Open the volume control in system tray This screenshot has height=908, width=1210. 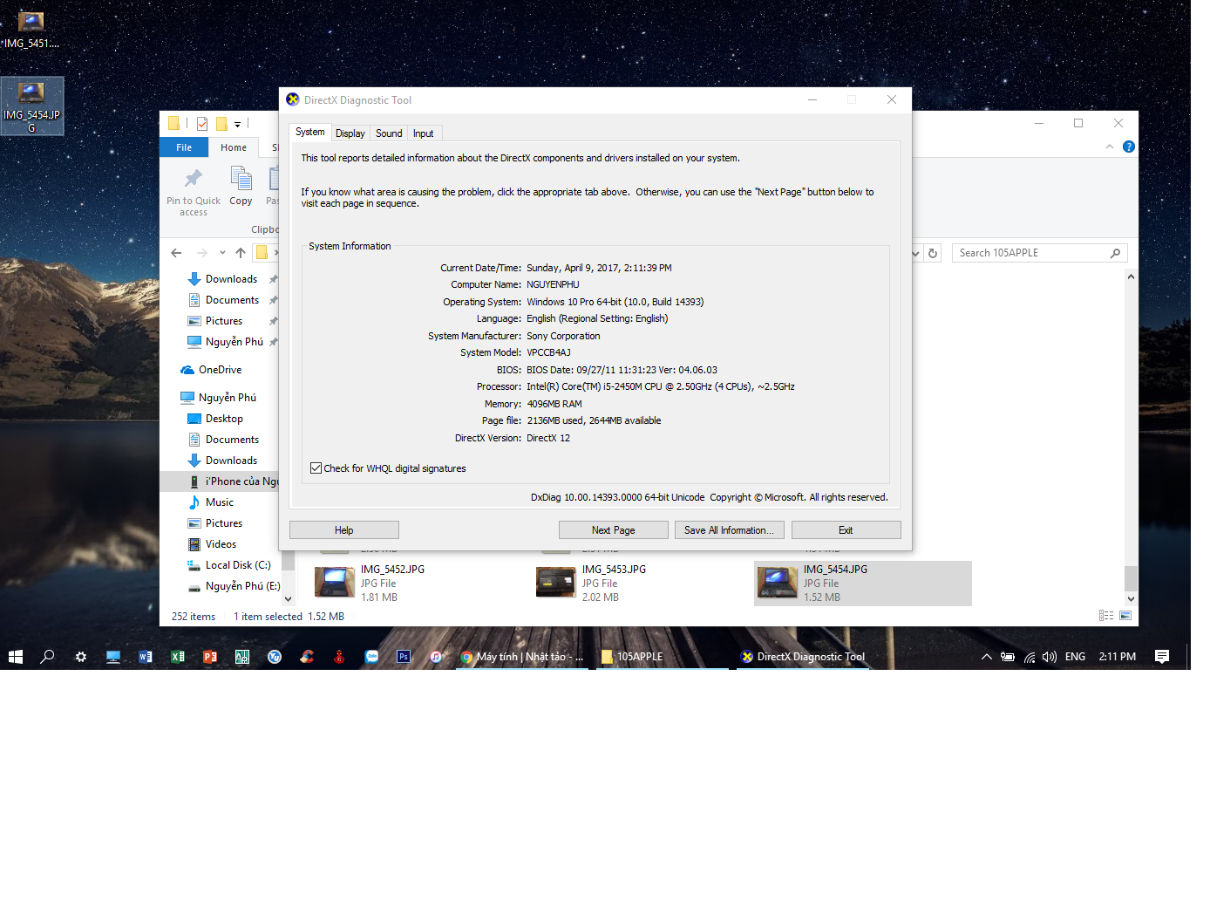pyautogui.click(x=1050, y=657)
